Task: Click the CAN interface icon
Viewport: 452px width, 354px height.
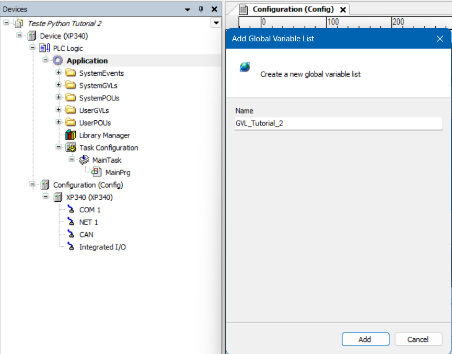Action: pyautogui.click(x=71, y=235)
